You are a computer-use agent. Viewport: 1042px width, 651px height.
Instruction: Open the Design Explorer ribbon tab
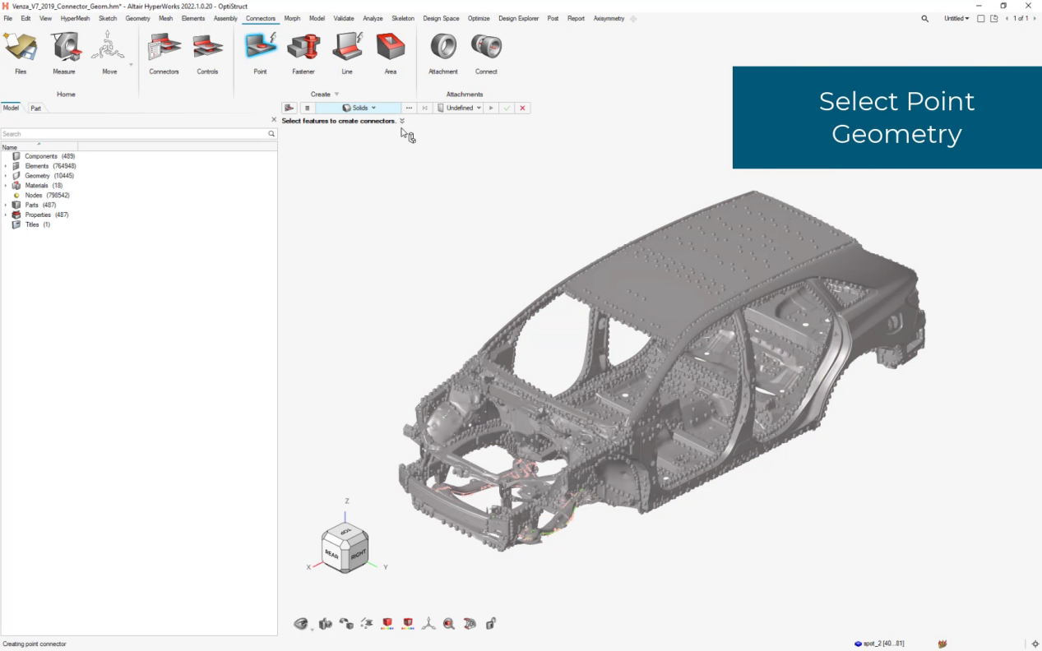(520, 18)
